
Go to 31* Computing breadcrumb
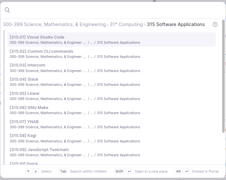point(126,24)
